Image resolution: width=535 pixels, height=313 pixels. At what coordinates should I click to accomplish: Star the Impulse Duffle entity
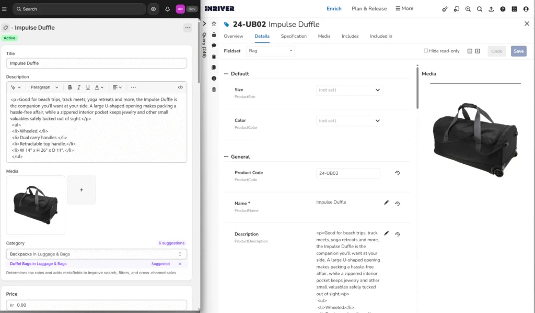click(214, 24)
